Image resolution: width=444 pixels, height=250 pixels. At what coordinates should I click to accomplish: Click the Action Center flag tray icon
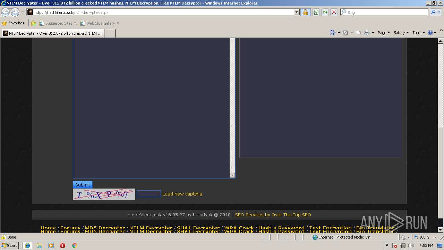(395, 245)
